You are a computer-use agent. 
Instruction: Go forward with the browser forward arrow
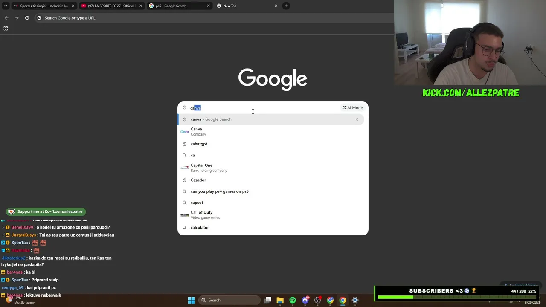17,18
